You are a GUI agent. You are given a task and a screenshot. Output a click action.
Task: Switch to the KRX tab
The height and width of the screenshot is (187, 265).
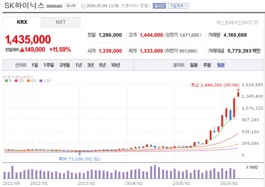tap(22, 22)
